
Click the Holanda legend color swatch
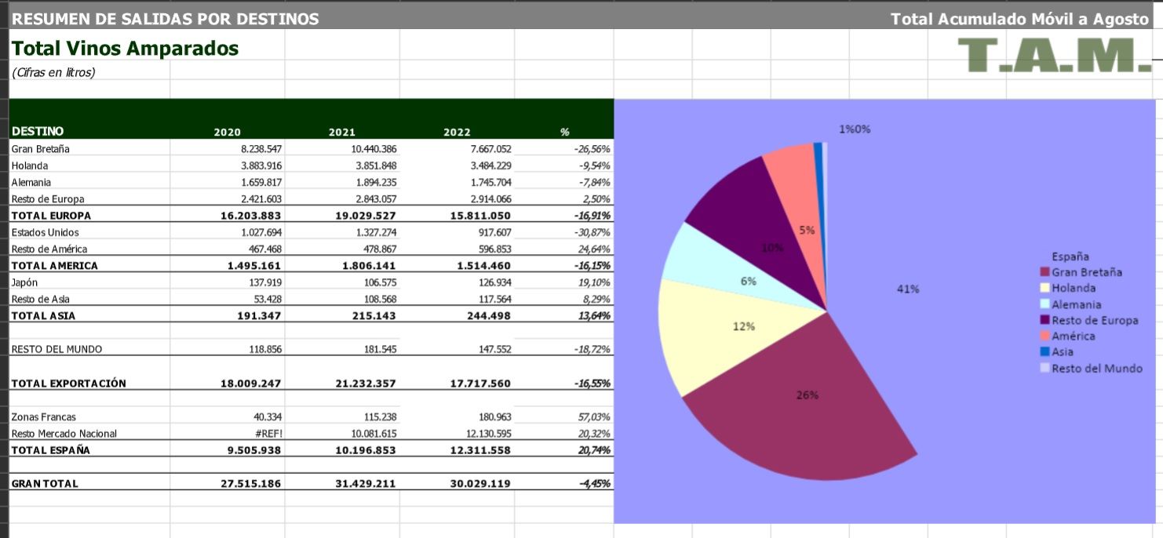pos(1045,288)
